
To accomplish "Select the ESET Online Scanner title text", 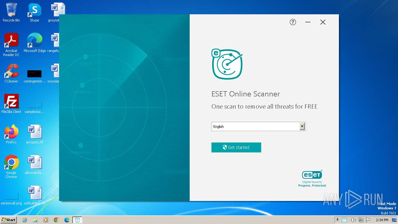I will pyautogui.click(x=246, y=94).
